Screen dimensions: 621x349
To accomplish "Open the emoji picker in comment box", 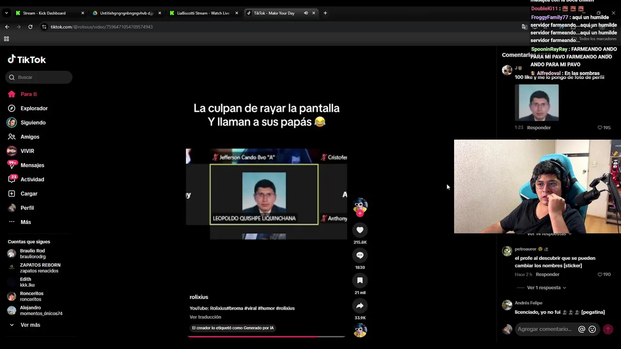I will point(592,329).
